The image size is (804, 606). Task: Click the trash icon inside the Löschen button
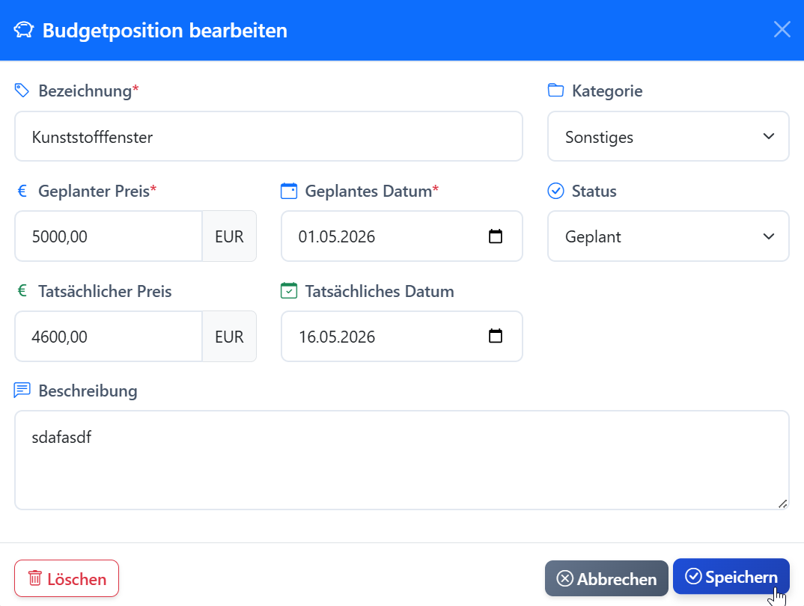pos(36,578)
